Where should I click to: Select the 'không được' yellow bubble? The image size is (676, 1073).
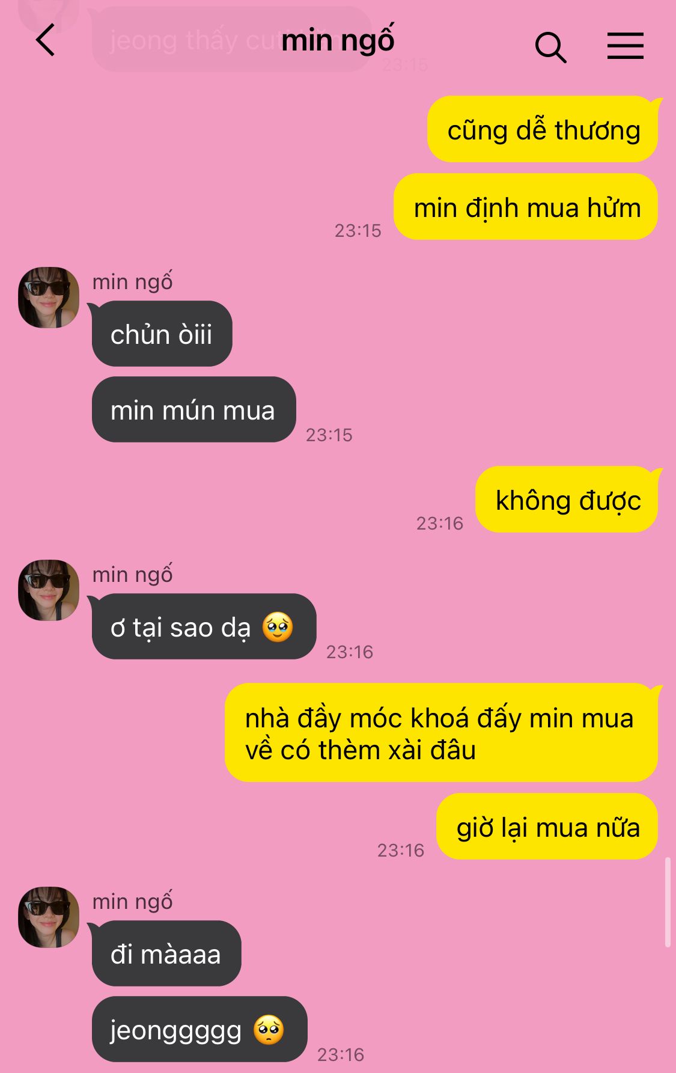point(567,500)
